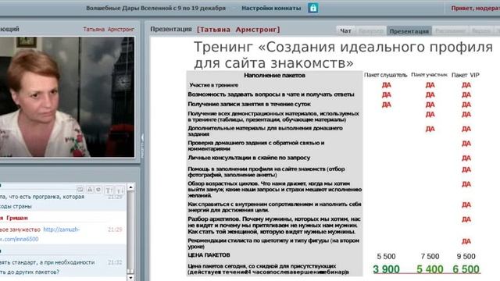Image resolution: width=500 pixels, height=281 pixels.
Task: Open Настройки комнаты room settings
Action: click(x=271, y=9)
